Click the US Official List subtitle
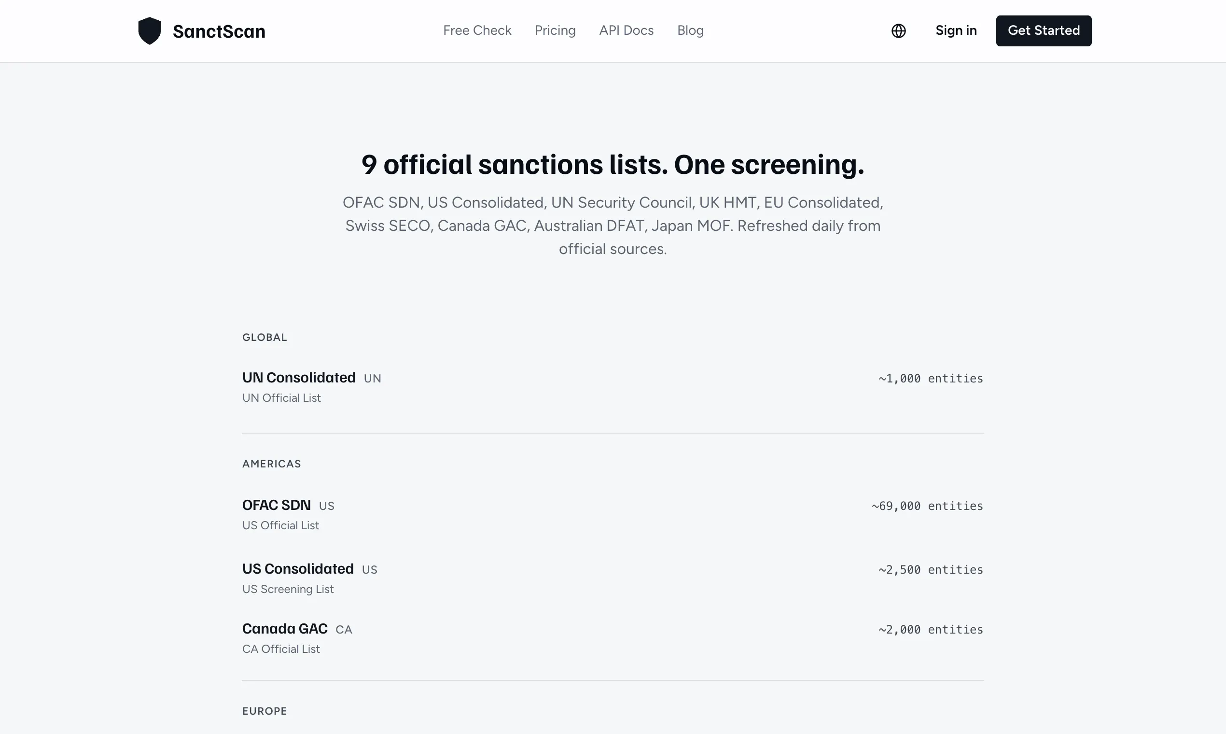Image resolution: width=1226 pixels, height=734 pixels. click(x=280, y=525)
